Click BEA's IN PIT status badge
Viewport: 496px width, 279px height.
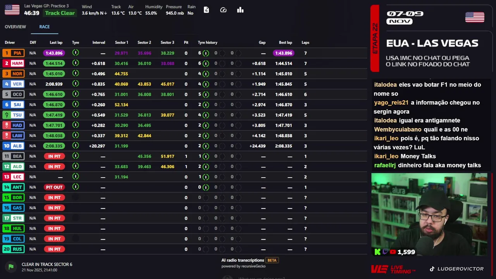pyautogui.click(x=54, y=156)
